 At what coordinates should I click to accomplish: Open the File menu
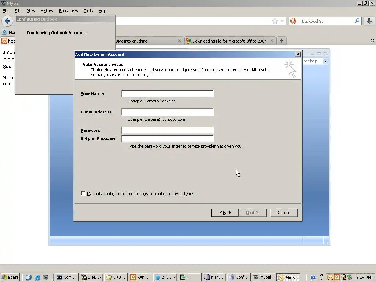pos(6,11)
